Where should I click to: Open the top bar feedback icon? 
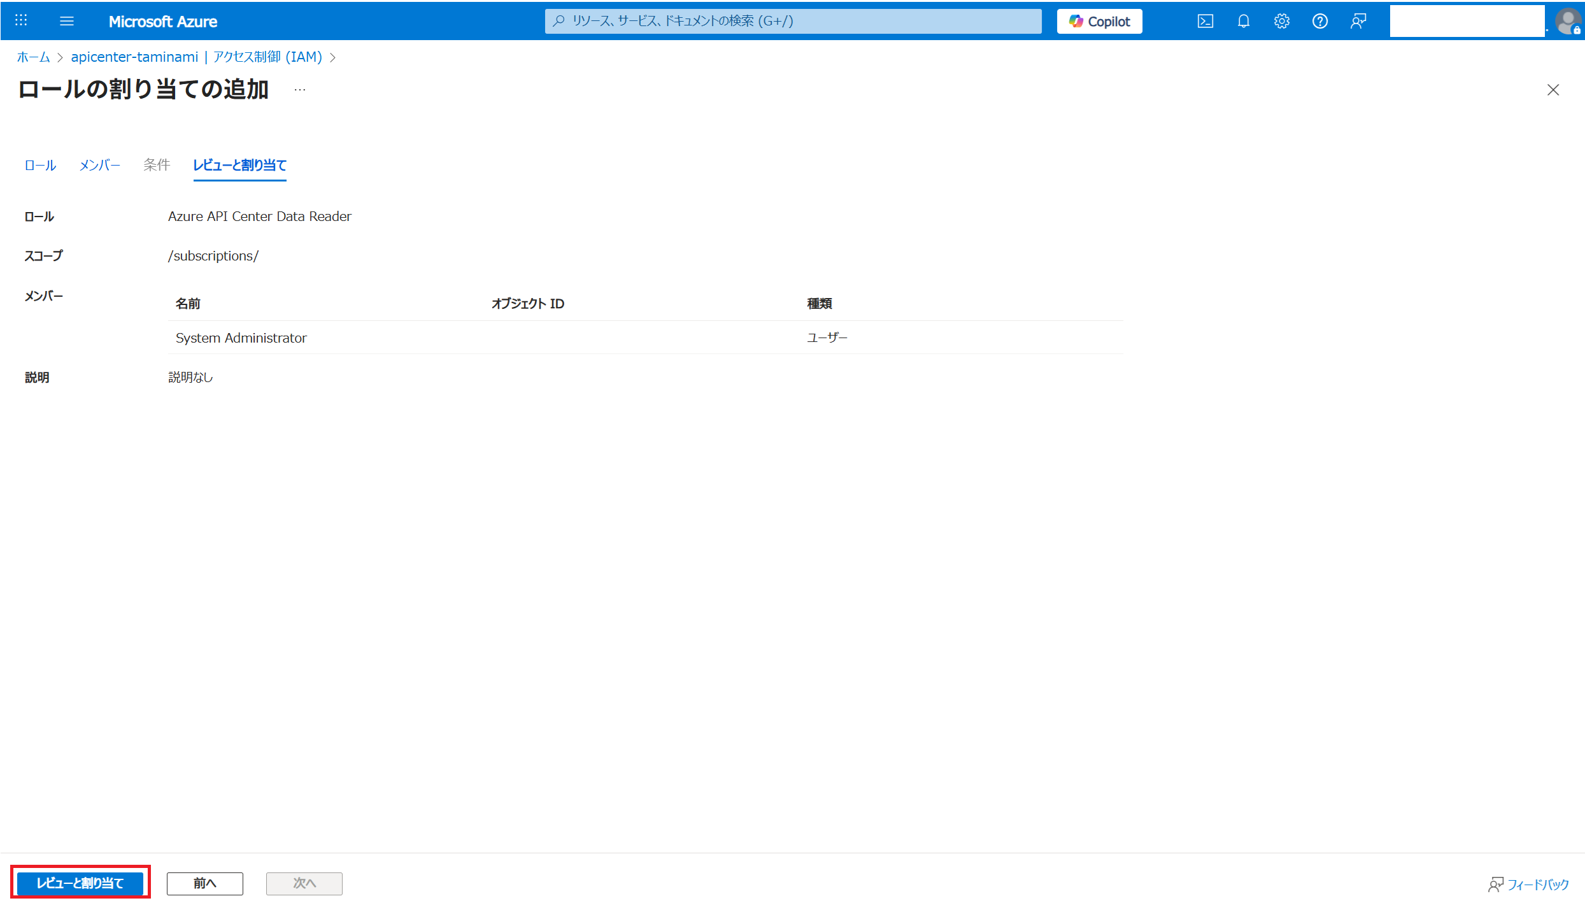[1358, 21]
